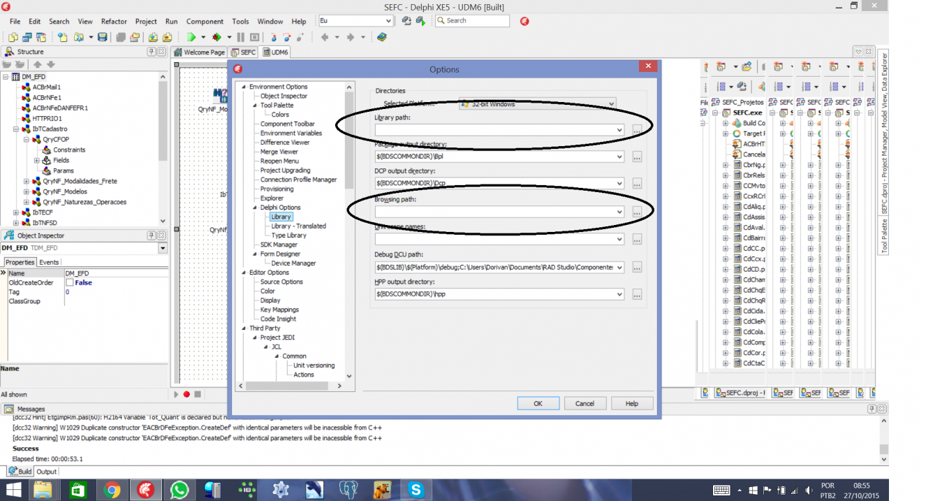This screenshot has width=926, height=501.
Task: Open the Eu desktop layout combo box
Action: (x=358, y=21)
